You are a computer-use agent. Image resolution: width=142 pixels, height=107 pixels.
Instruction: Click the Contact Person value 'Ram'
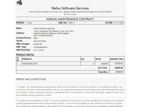[x=36, y=38]
